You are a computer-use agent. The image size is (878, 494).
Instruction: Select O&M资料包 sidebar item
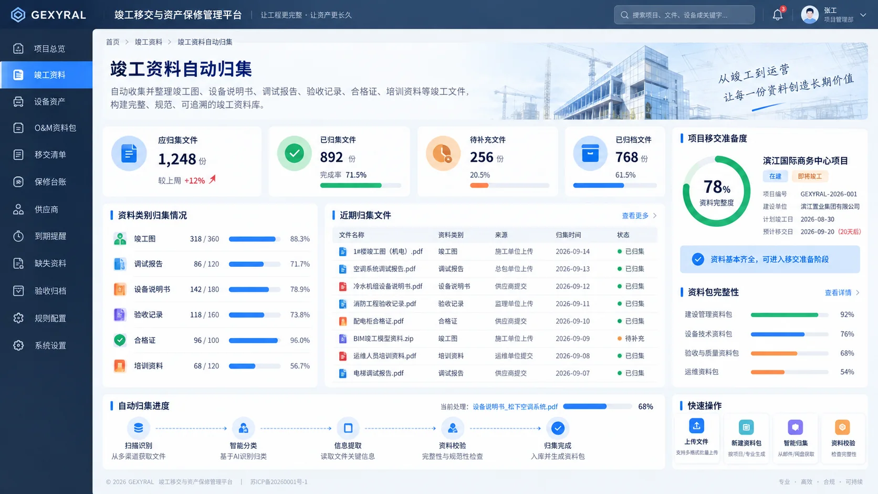46,128
